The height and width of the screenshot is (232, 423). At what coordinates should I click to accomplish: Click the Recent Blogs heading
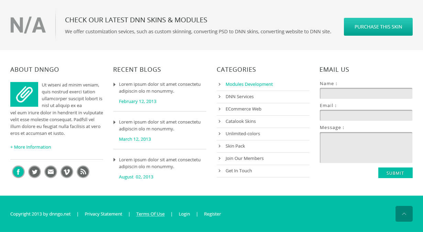tap(137, 70)
